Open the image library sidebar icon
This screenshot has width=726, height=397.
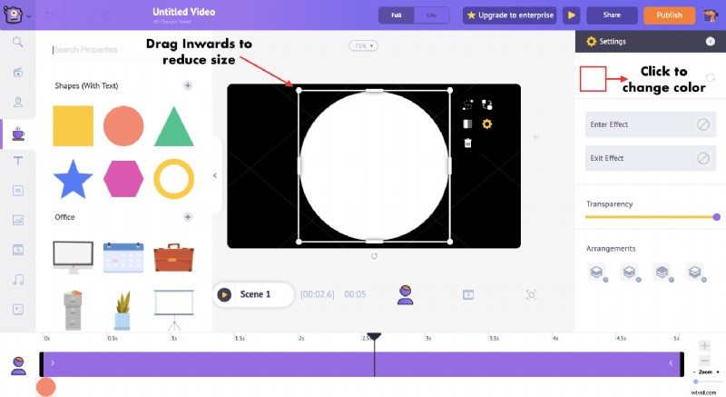pyautogui.click(x=18, y=220)
